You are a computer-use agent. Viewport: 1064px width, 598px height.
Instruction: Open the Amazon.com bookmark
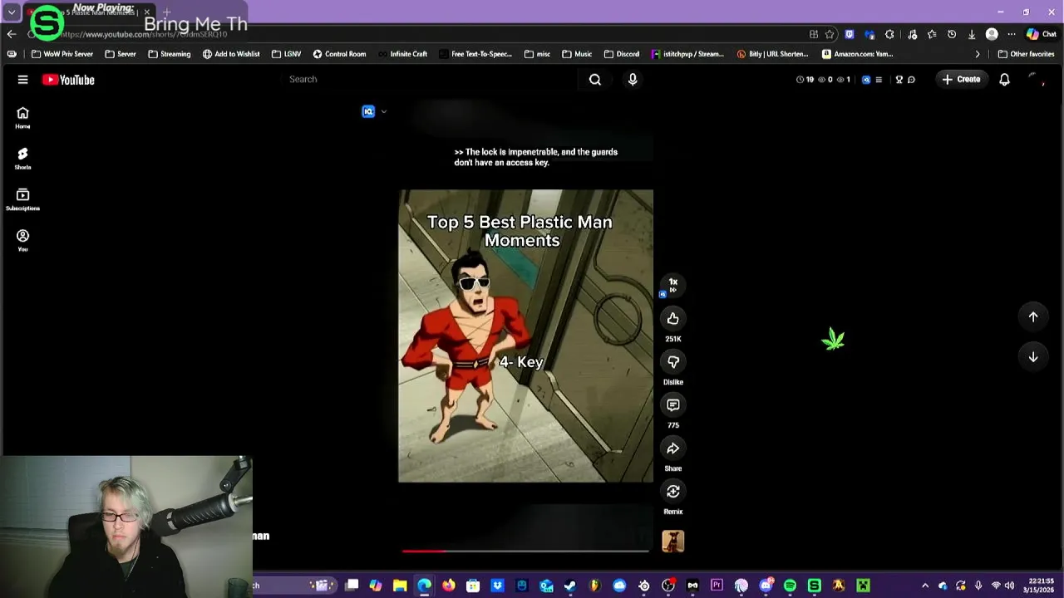[857, 54]
